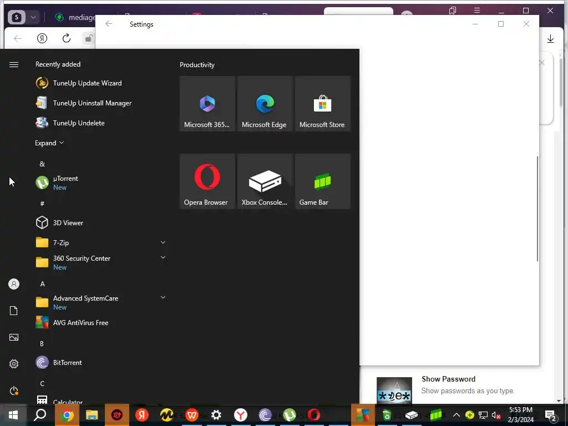Open the Opera Browser tile
568x426 pixels.
(207, 181)
